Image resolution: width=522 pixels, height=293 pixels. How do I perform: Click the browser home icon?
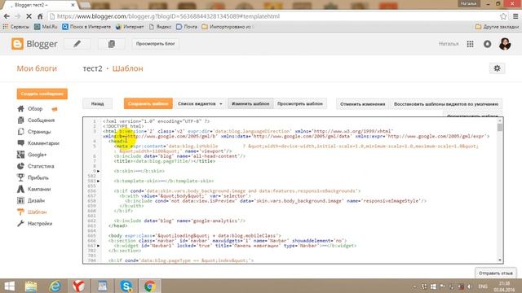[40, 16]
